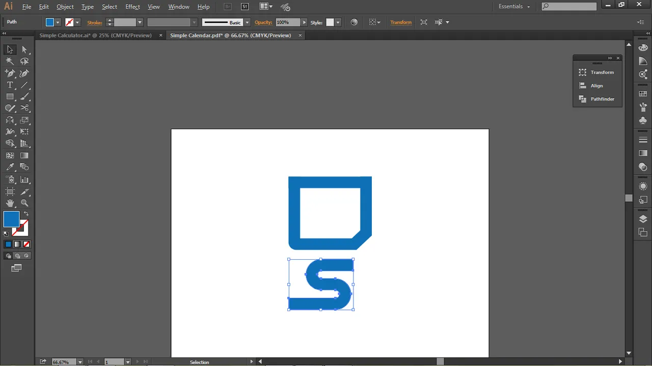Select the Symbol Sprayer tool

pos(10,179)
